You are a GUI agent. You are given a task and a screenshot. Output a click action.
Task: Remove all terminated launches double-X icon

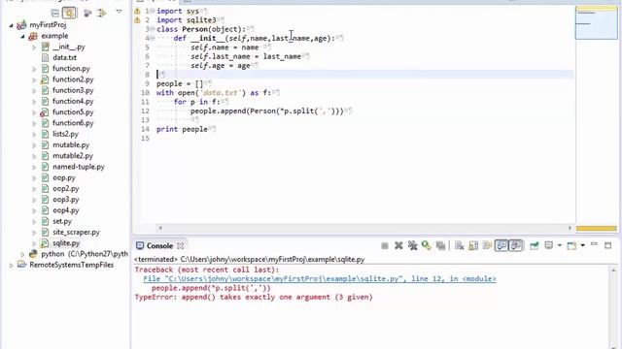(x=412, y=246)
